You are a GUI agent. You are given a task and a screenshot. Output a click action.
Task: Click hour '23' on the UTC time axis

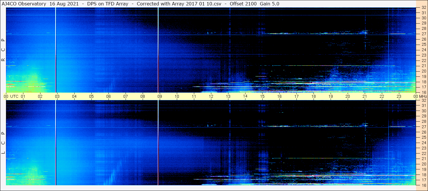pyautogui.click(x=399, y=96)
